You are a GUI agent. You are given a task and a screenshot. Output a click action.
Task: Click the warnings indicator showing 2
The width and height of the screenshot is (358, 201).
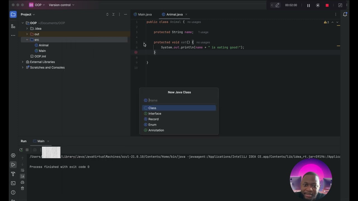pos(326,22)
